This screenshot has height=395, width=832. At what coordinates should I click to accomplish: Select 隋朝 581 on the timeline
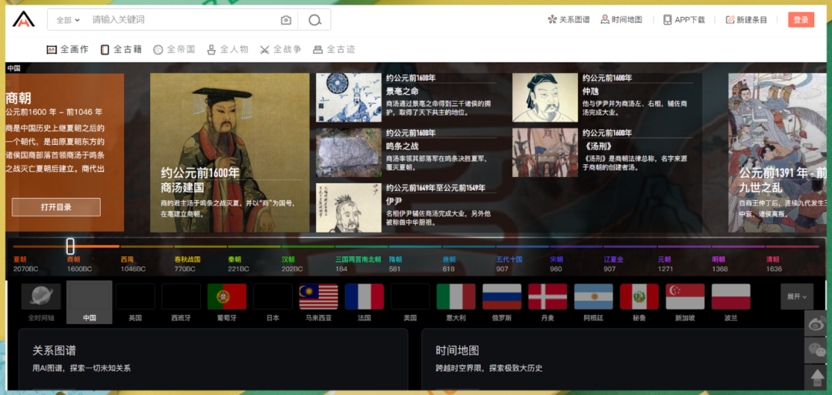[396, 264]
